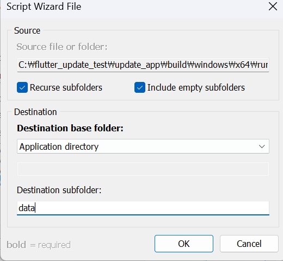Open the Destination base folder dropdown arrow
Viewport: 283px width, 261px height.
(x=262, y=147)
